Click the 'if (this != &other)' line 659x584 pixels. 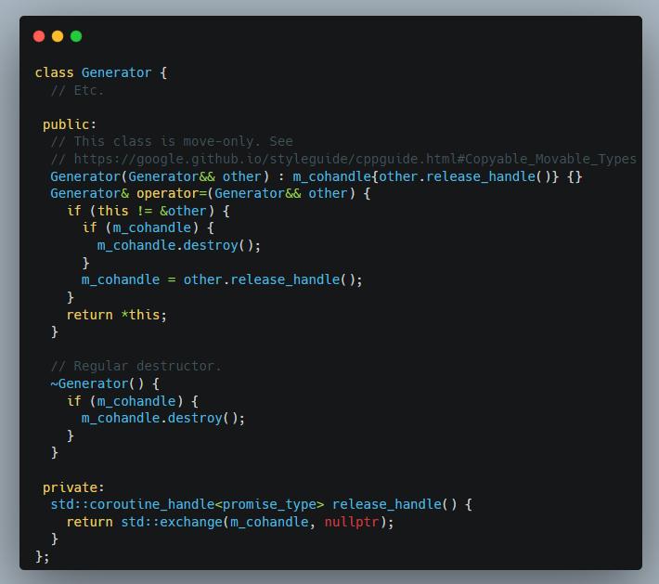click(148, 211)
